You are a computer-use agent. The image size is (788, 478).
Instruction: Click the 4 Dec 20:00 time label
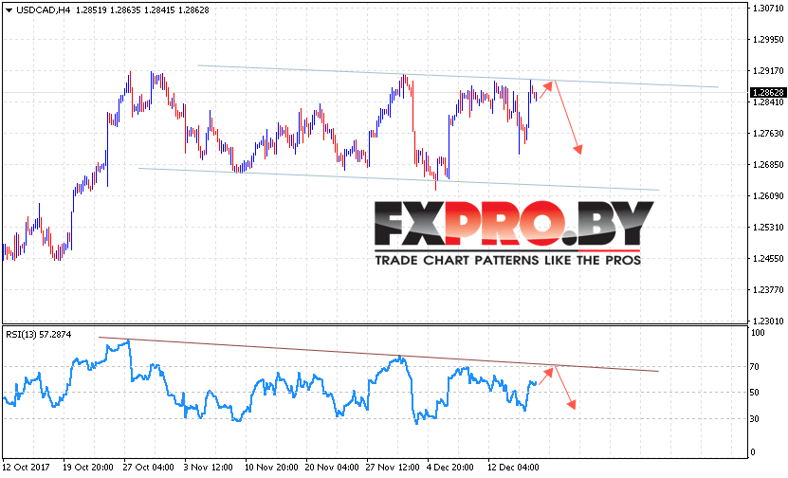pos(450,468)
